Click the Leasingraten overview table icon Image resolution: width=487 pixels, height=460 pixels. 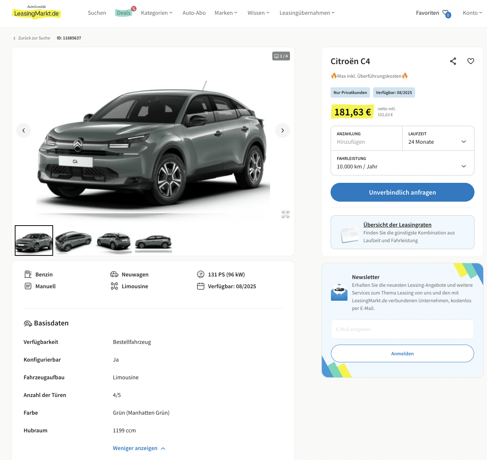coord(349,234)
